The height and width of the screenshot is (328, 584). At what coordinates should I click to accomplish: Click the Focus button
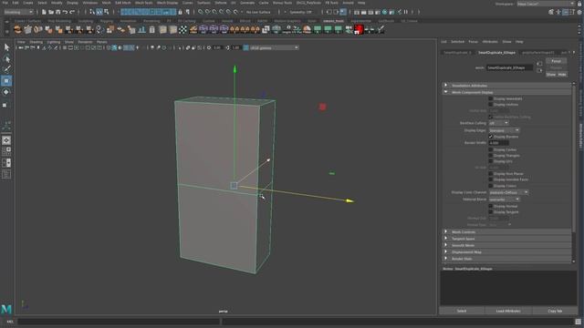coord(556,61)
